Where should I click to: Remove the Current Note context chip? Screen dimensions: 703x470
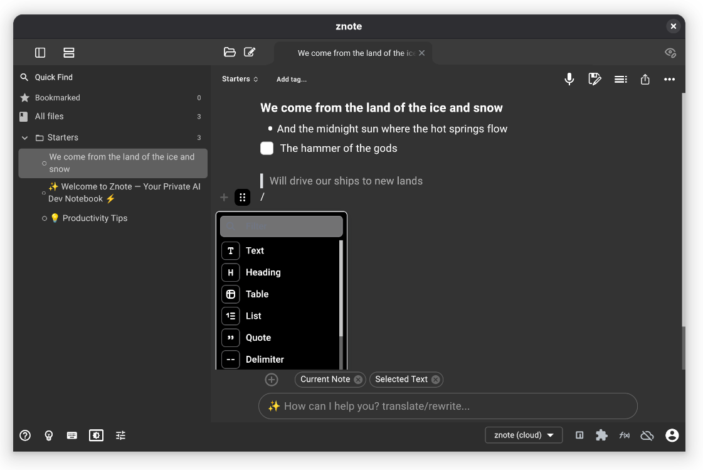(357, 379)
